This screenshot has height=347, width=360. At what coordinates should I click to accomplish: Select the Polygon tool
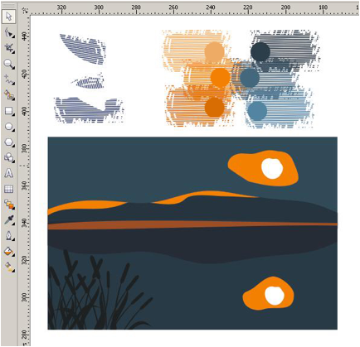point(9,142)
